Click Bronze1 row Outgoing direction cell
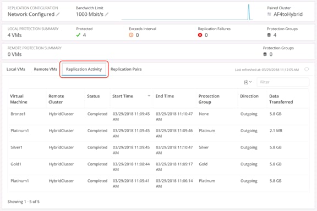This screenshot has width=317, height=211. coord(249,114)
